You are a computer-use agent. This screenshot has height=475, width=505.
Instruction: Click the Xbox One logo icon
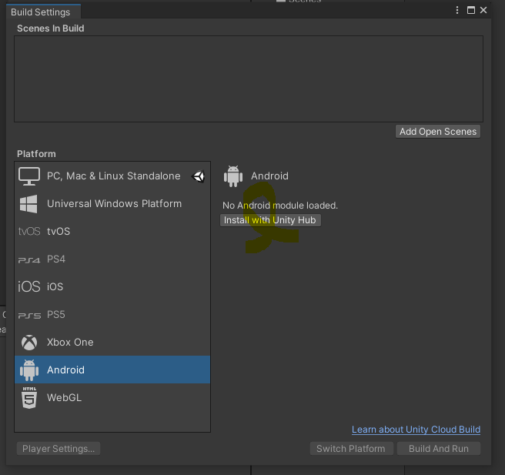29,343
